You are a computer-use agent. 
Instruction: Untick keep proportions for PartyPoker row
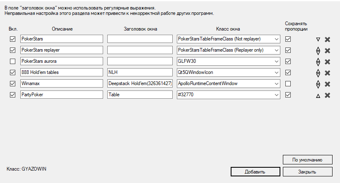(288, 95)
